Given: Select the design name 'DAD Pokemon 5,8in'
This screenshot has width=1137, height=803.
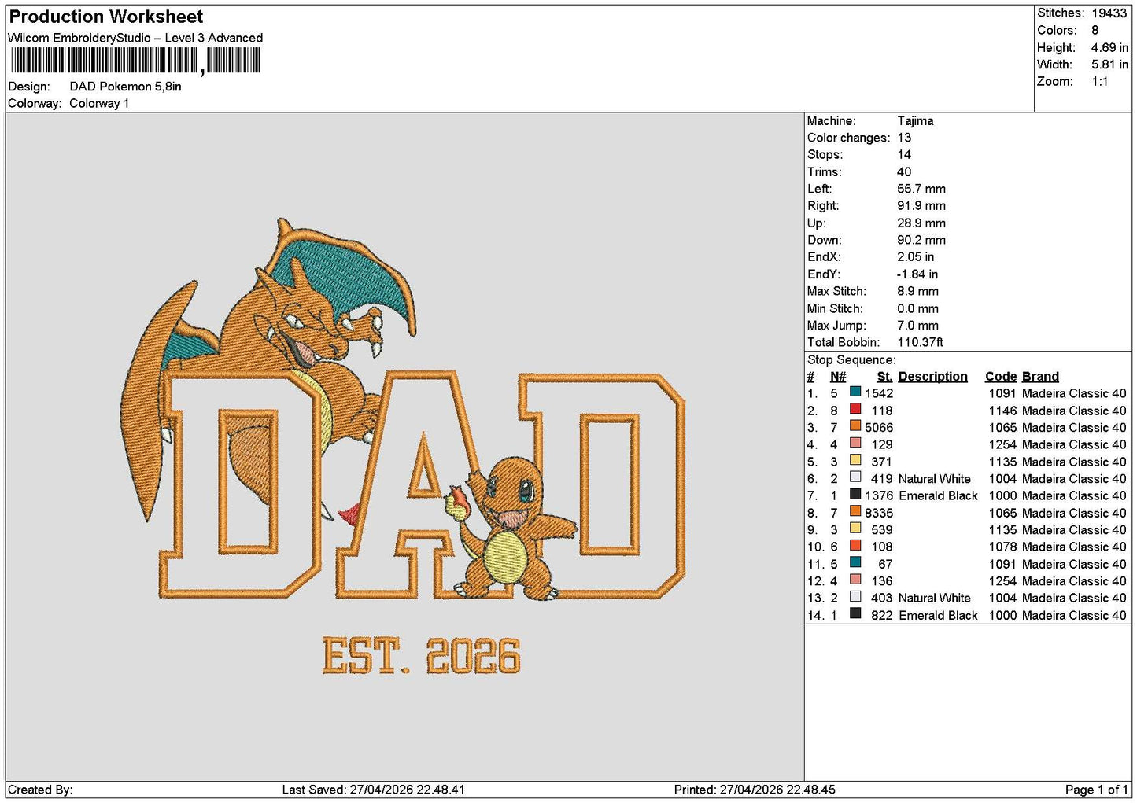Looking at the screenshot, I should click(x=126, y=87).
